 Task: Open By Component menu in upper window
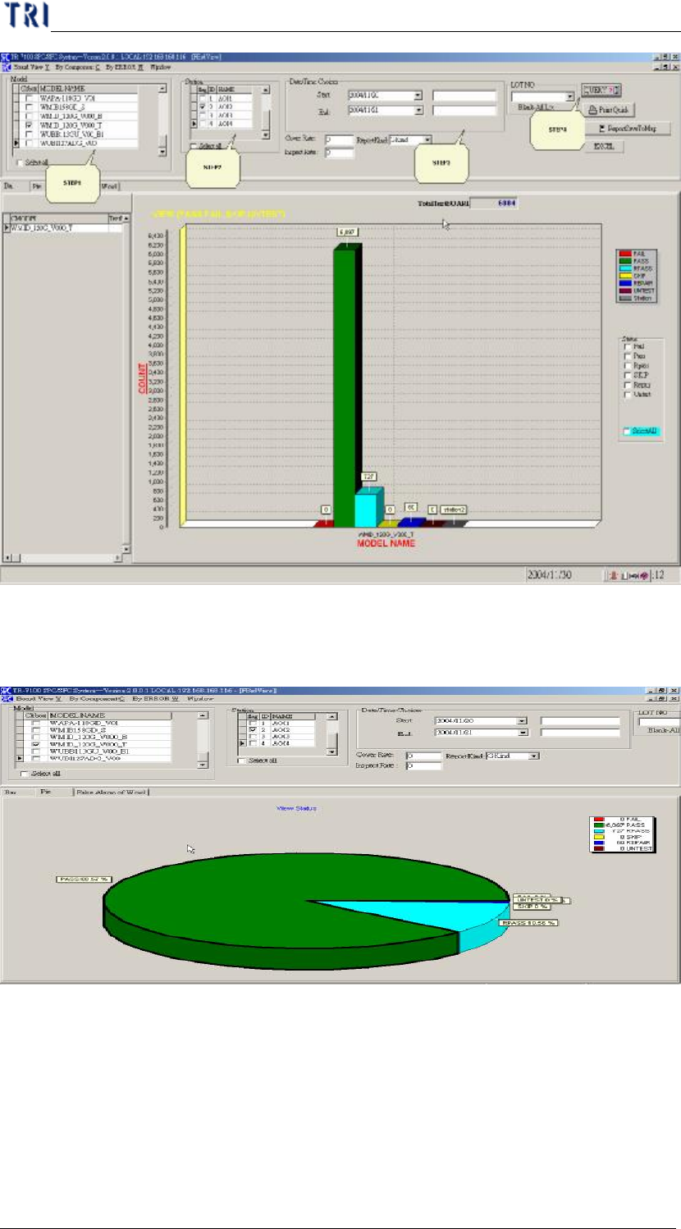click(77, 66)
